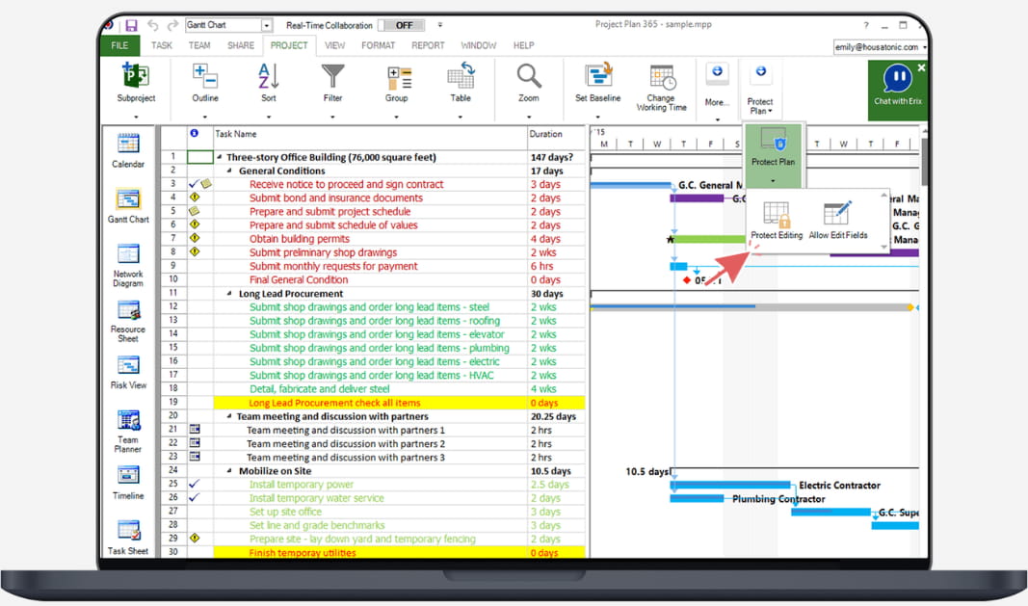Open Task Sheet view

click(x=128, y=538)
